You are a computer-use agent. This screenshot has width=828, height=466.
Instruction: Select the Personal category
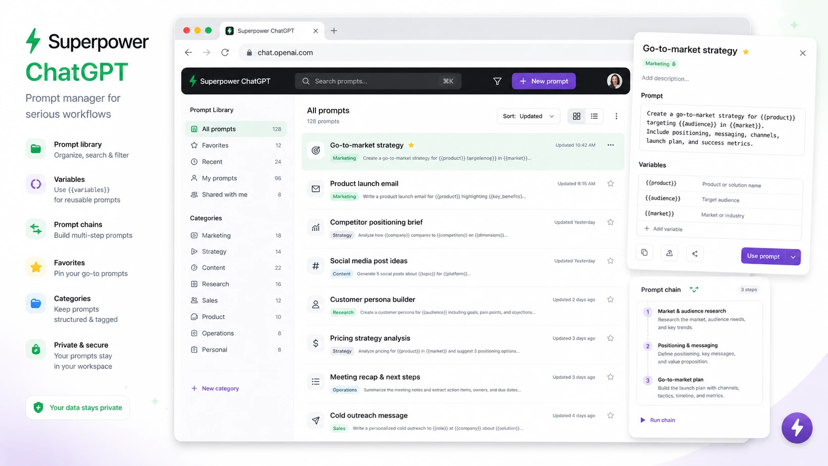(236, 350)
